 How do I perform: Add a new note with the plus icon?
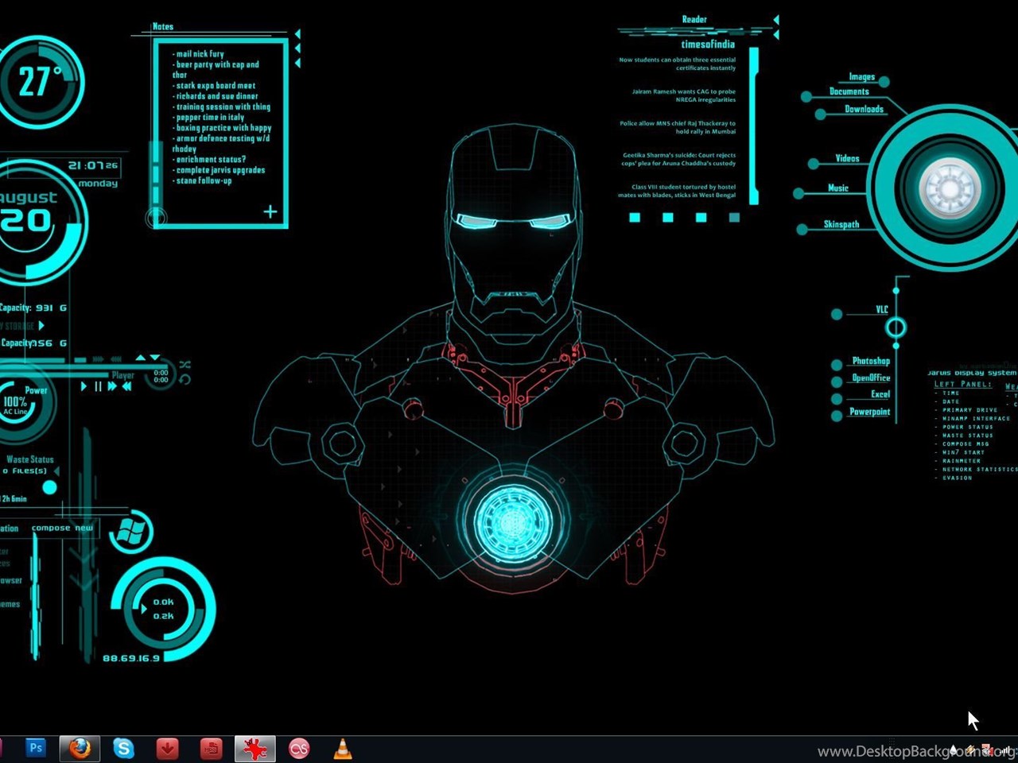pyautogui.click(x=270, y=211)
